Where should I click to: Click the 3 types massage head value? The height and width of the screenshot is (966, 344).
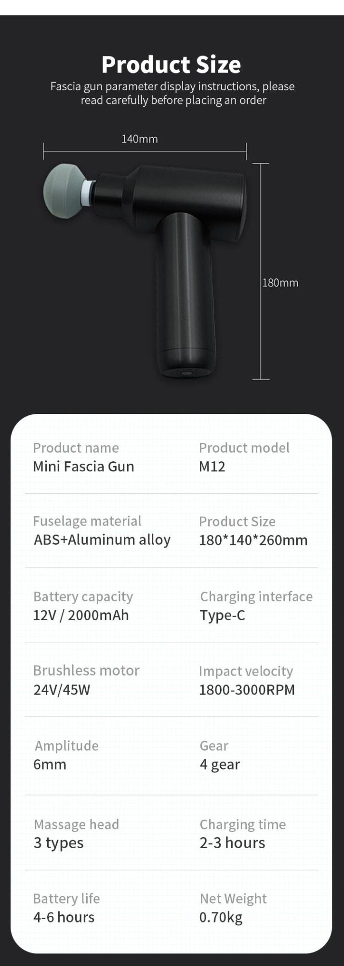tap(59, 843)
